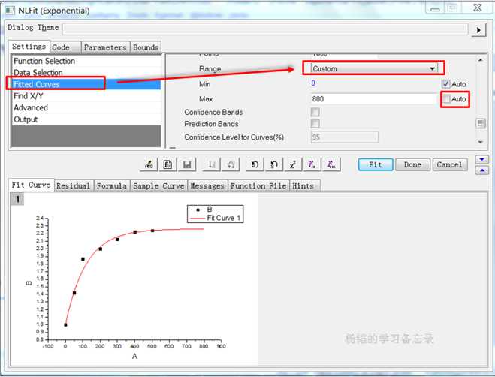The width and height of the screenshot is (495, 377).
Task: Click the Confidence Level field showing 95
Action: click(345, 137)
